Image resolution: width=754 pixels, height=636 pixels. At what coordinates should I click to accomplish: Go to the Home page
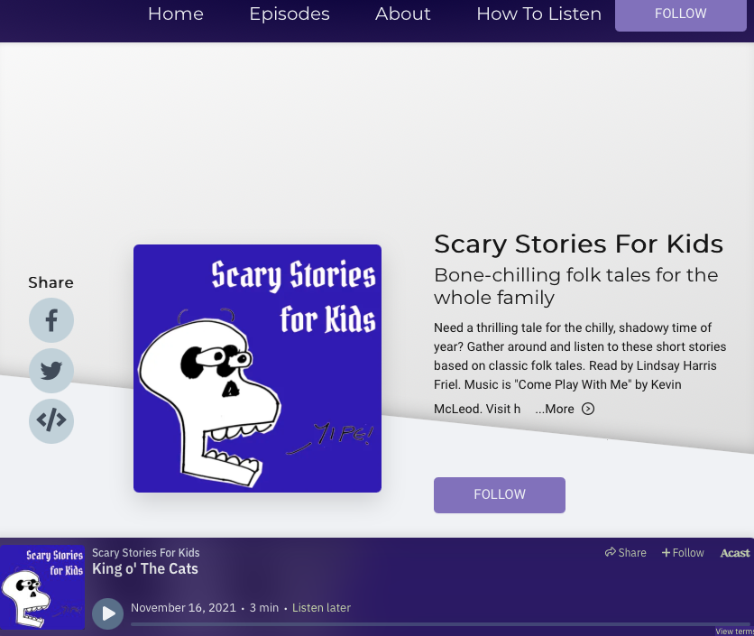click(175, 14)
